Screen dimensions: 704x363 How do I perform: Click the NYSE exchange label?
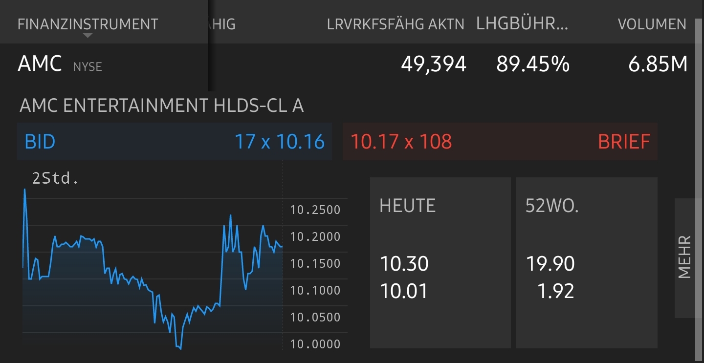click(88, 67)
